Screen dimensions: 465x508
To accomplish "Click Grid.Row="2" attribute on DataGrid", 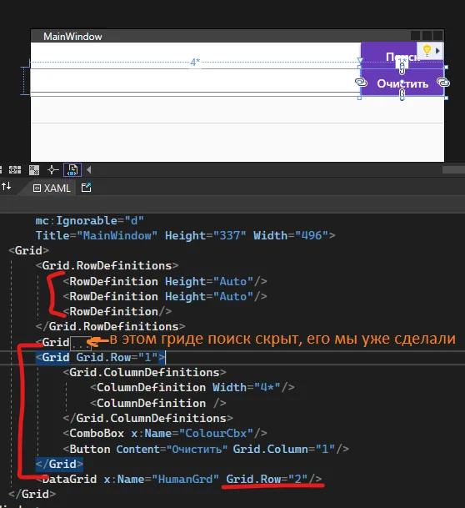I will click(267, 479).
